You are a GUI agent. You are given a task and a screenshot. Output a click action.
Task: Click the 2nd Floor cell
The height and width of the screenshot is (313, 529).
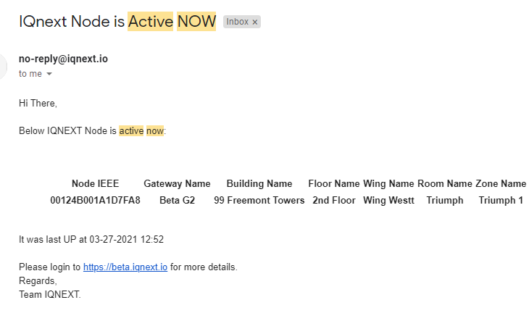[334, 201]
